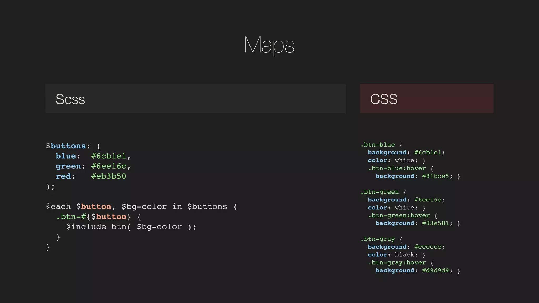539x303 pixels.
Task: Click 'background: #81bce5; }' hover rule
Action: click(418, 176)
